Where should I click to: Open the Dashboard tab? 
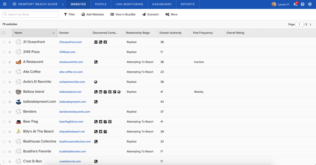click(x=162, y=4)
